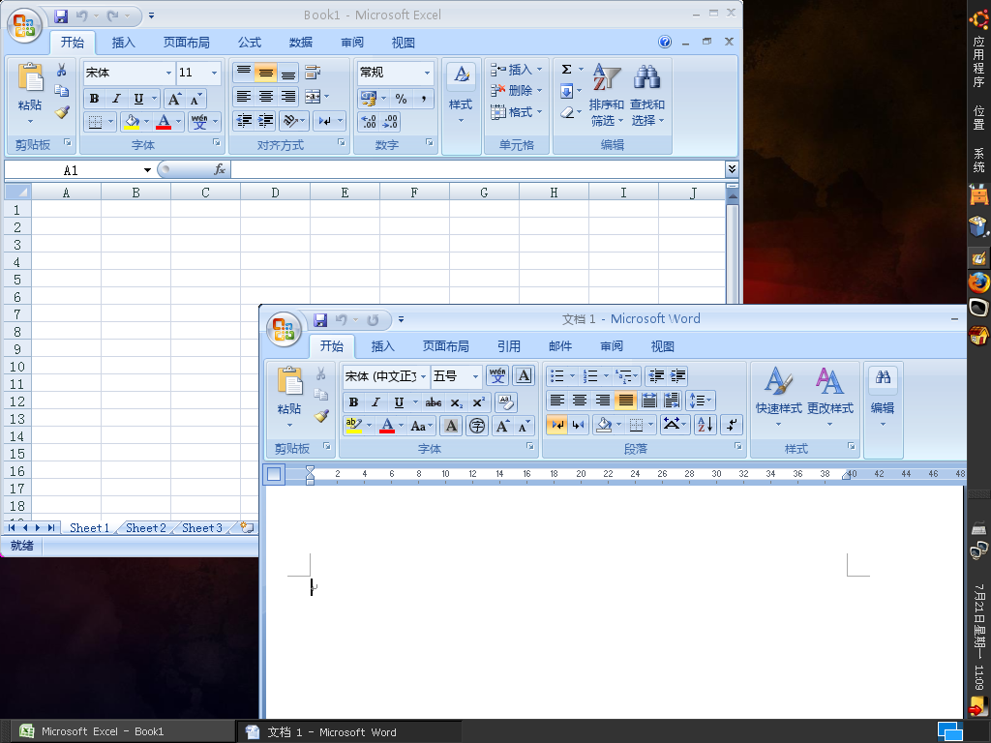Open Excel's number format dropdown 常规

[427, 73]
